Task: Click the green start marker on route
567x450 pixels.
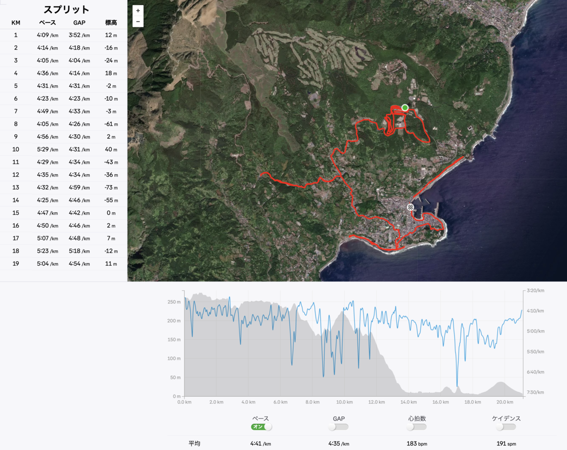Action: [405, 108]
